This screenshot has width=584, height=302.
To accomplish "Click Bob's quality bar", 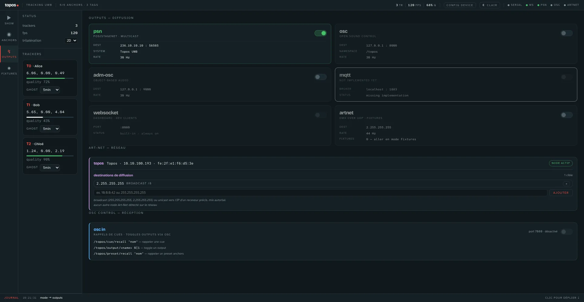I will [50, 117].
